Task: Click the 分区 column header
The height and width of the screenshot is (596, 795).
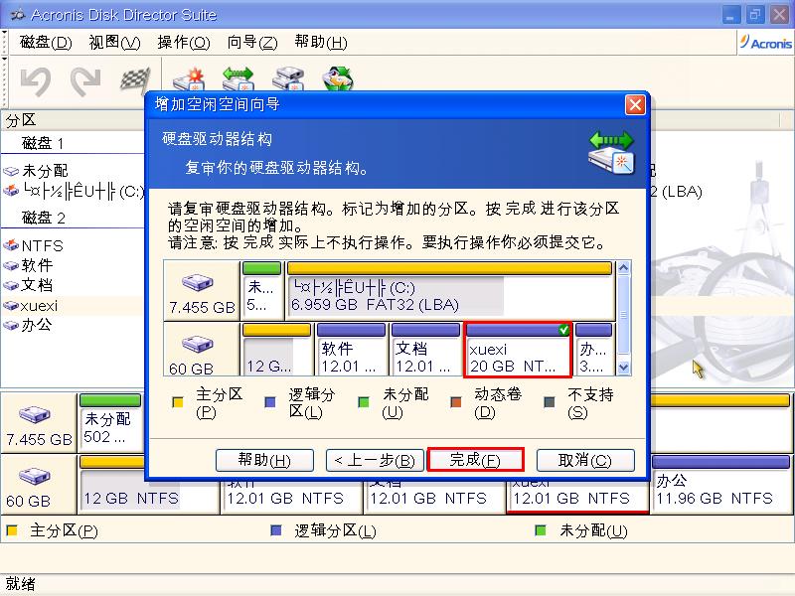Action: click(x=73, y=120)
